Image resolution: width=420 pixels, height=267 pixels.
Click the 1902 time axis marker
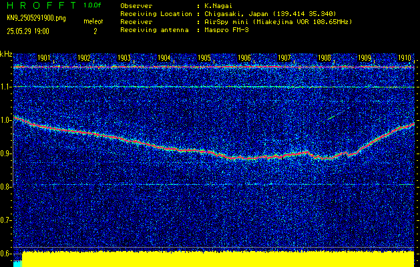click(84, 58)
